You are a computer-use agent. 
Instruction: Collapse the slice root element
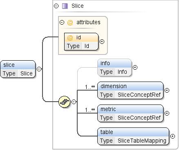coord(39,69)
